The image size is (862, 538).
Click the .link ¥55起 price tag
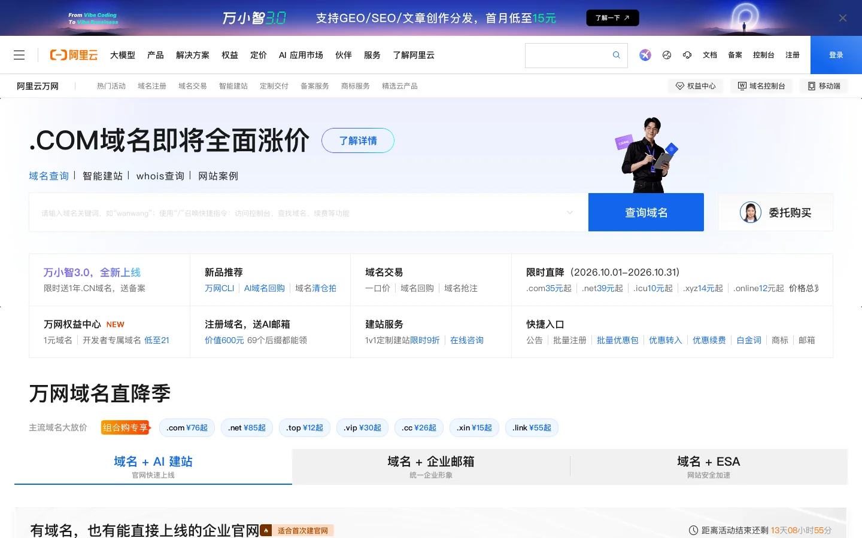[x=532, y=428]
